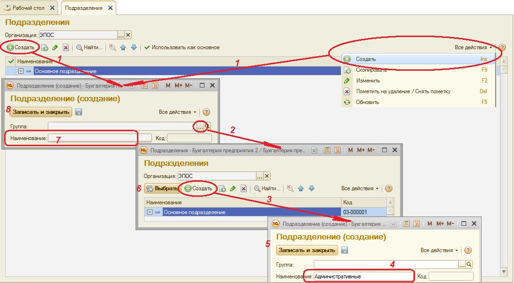
Task: Click calculator icon in first dialog title bar
Action: coord(144,85)
